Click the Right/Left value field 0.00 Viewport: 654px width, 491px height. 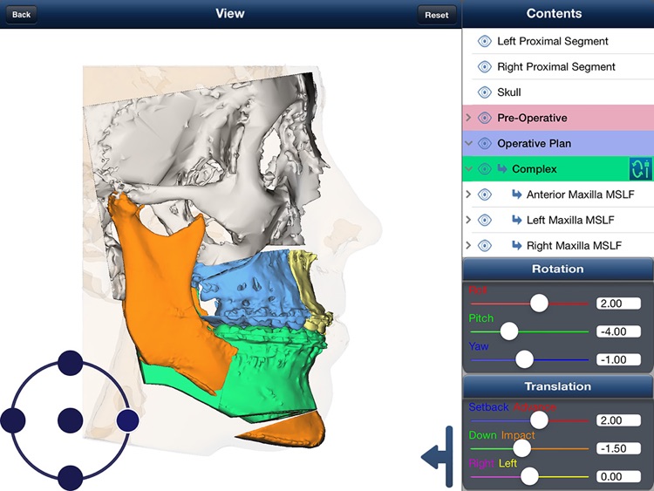(x=618, y=476)
